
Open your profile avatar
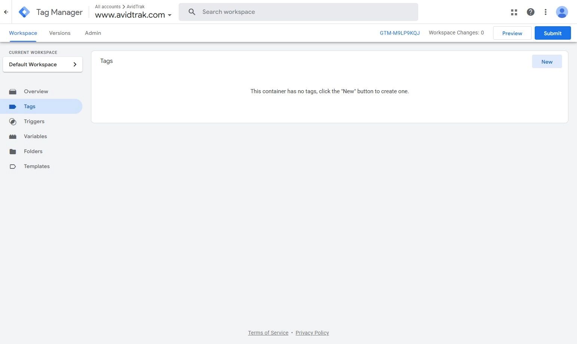tap(562, 12)
